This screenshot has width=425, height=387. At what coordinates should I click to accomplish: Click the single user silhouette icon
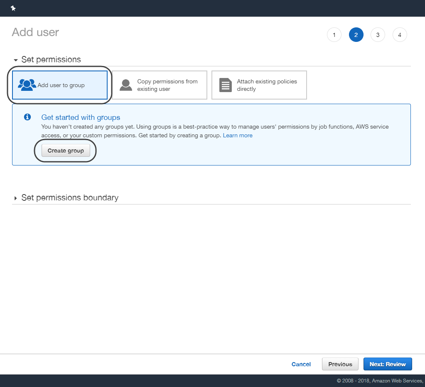coord(126,85)
